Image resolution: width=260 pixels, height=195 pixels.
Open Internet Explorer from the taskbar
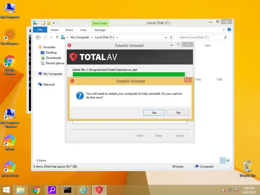(x=83, y=190)
